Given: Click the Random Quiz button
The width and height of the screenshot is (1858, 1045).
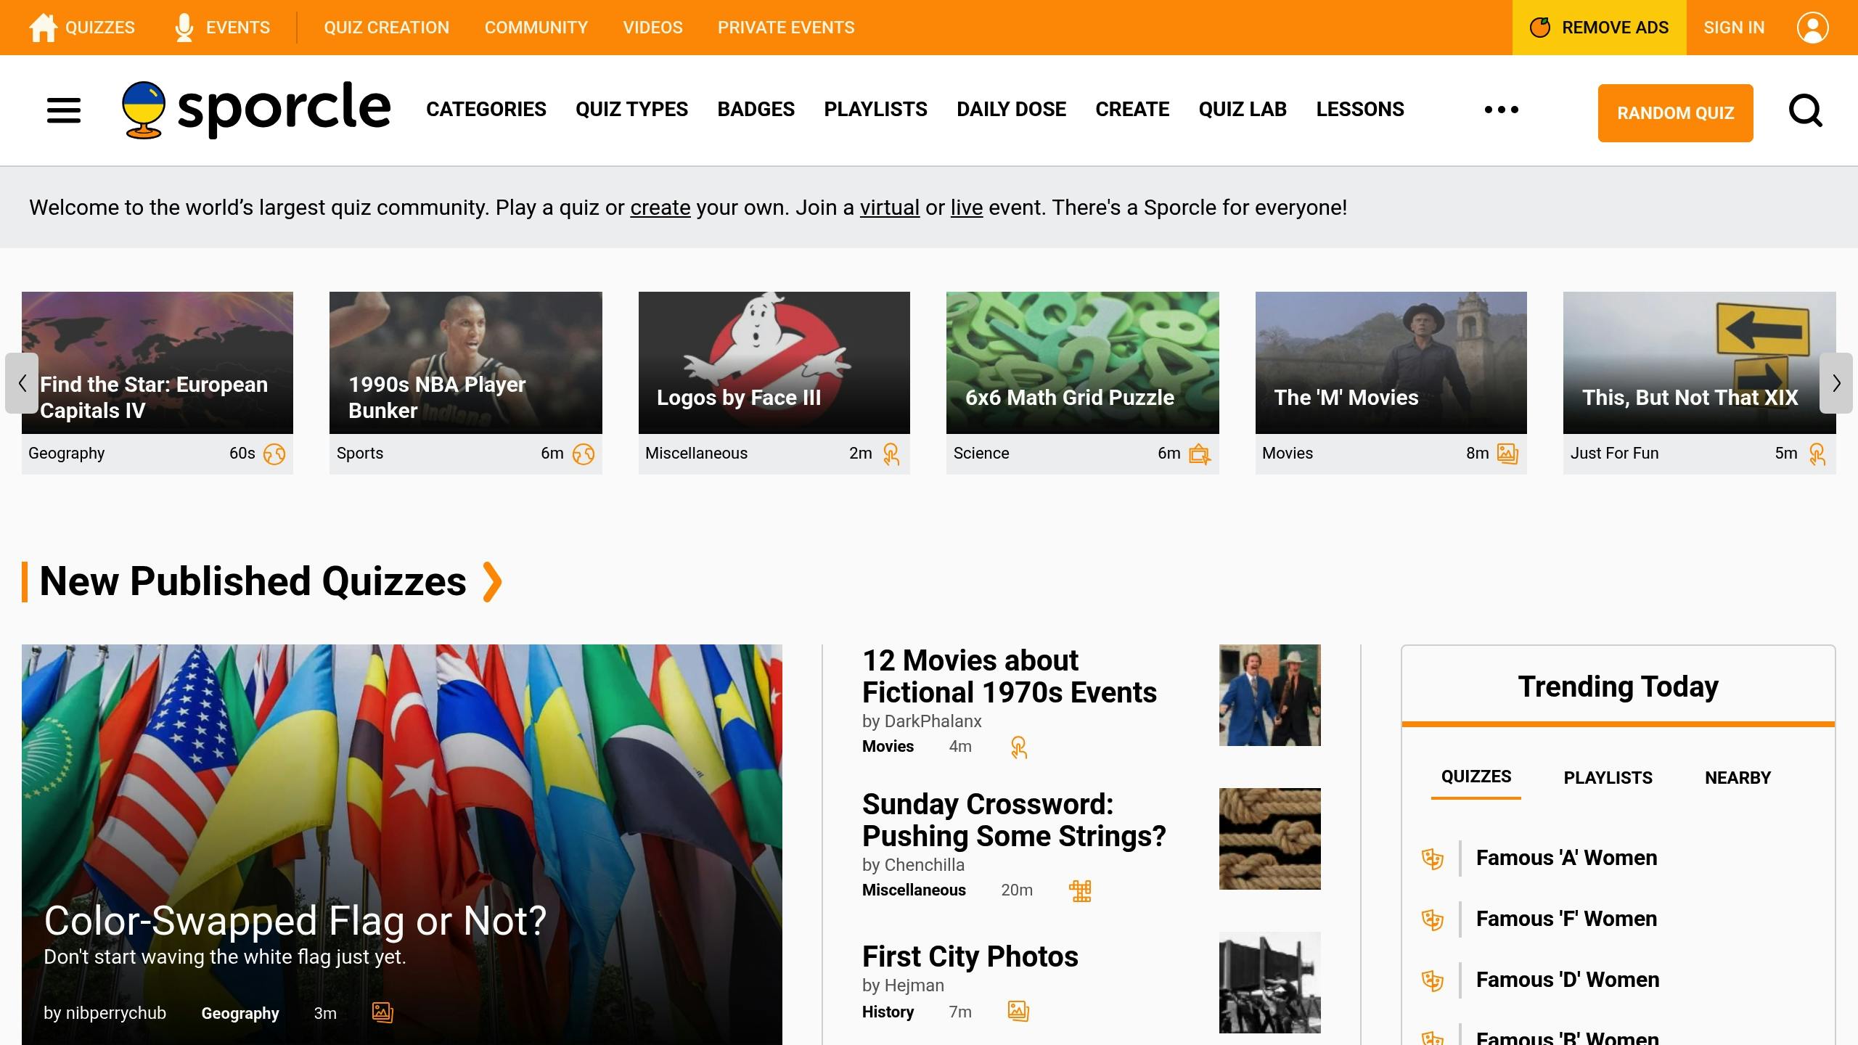Looking at the screenshot, I should pyautogui.click(x=1675, y=113).
